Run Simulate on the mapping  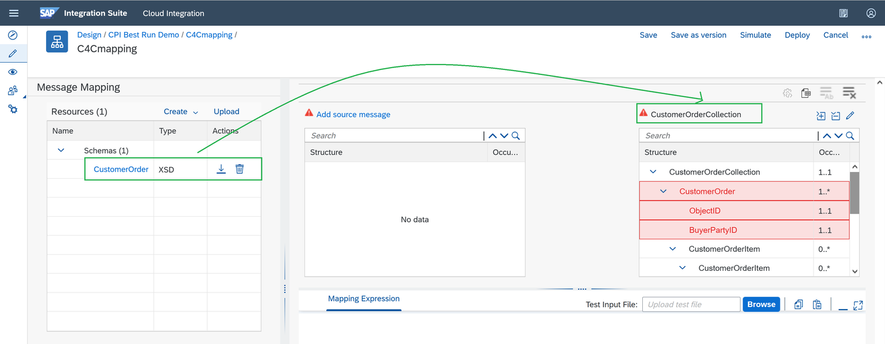pos(755,35)
